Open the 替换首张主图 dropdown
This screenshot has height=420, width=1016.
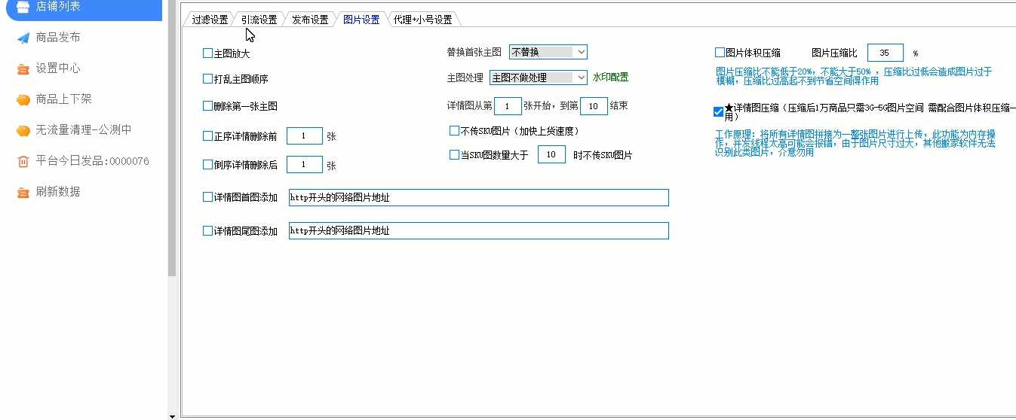pyautogui.click(x=548, y=52)
